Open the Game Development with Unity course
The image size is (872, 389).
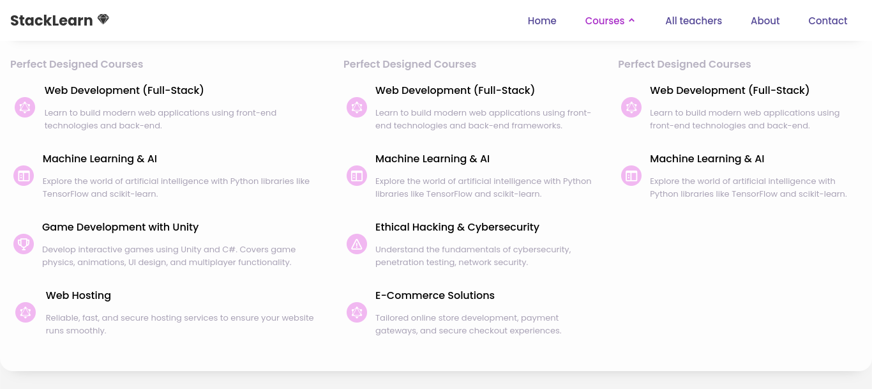pyautogui.click(x=120, y=227)
